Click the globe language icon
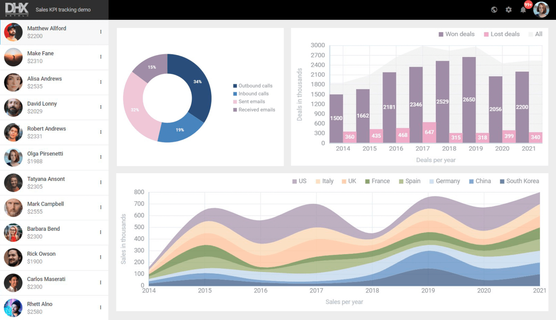 coord(494,9)
